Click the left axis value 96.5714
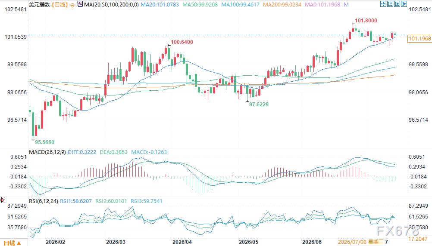 pos(17,120)
